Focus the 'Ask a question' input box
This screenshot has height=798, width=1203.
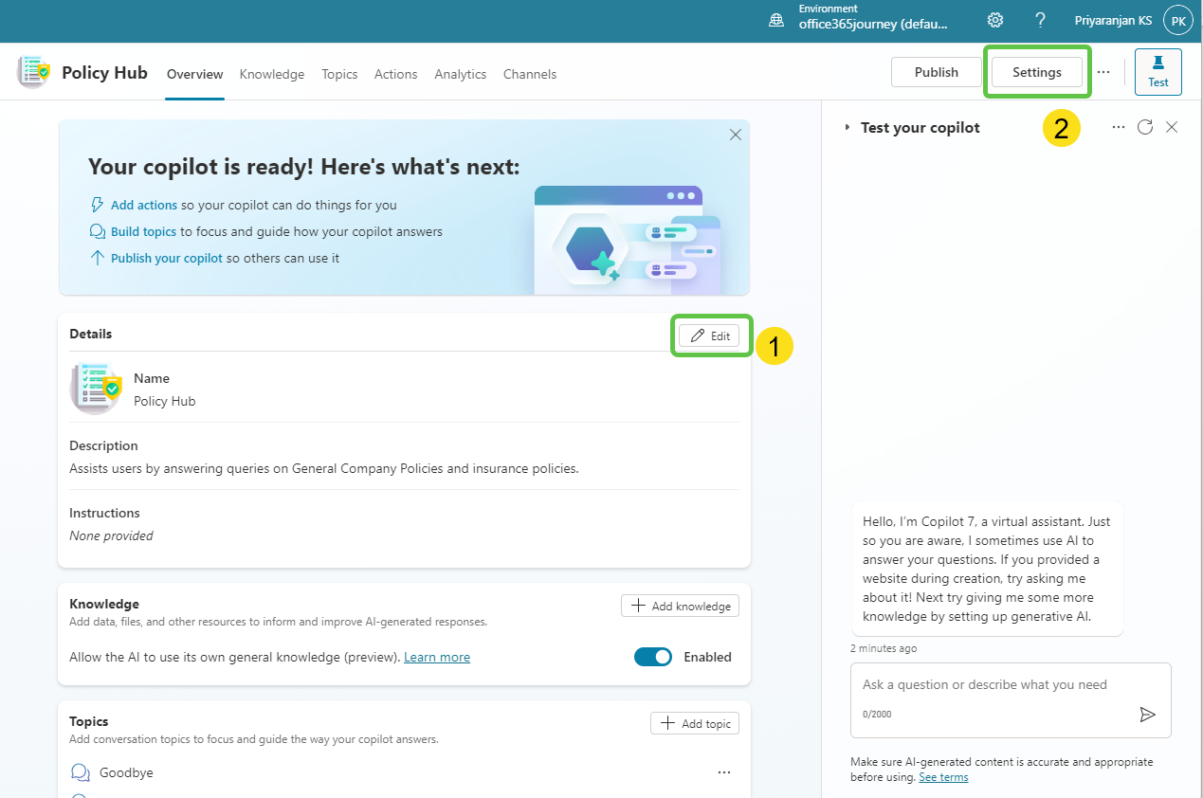pyautogui.click(x=986, y=685)
